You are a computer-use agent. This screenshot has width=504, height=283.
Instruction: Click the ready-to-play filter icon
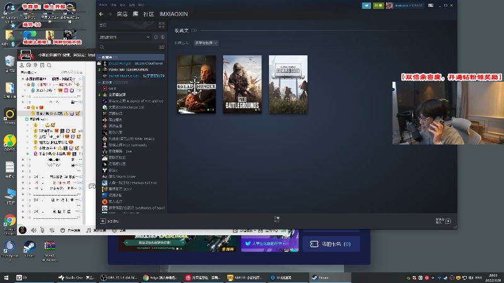pos(163,37)
